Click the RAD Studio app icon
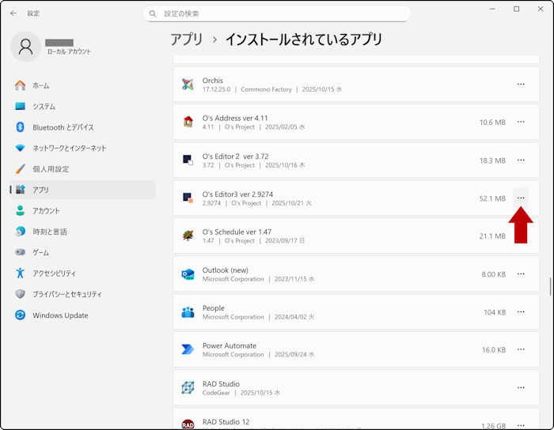Image resolution: width=554 pixels, height=430 pixels. pyautogui.click(x=188, y=387)
